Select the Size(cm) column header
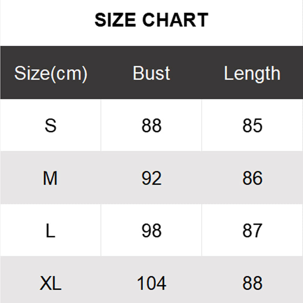Viewport: 303px width, 303px height. [x=51, y=73]
